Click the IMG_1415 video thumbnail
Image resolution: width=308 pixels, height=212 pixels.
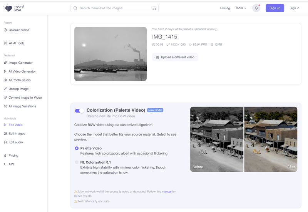pos(110,54)
